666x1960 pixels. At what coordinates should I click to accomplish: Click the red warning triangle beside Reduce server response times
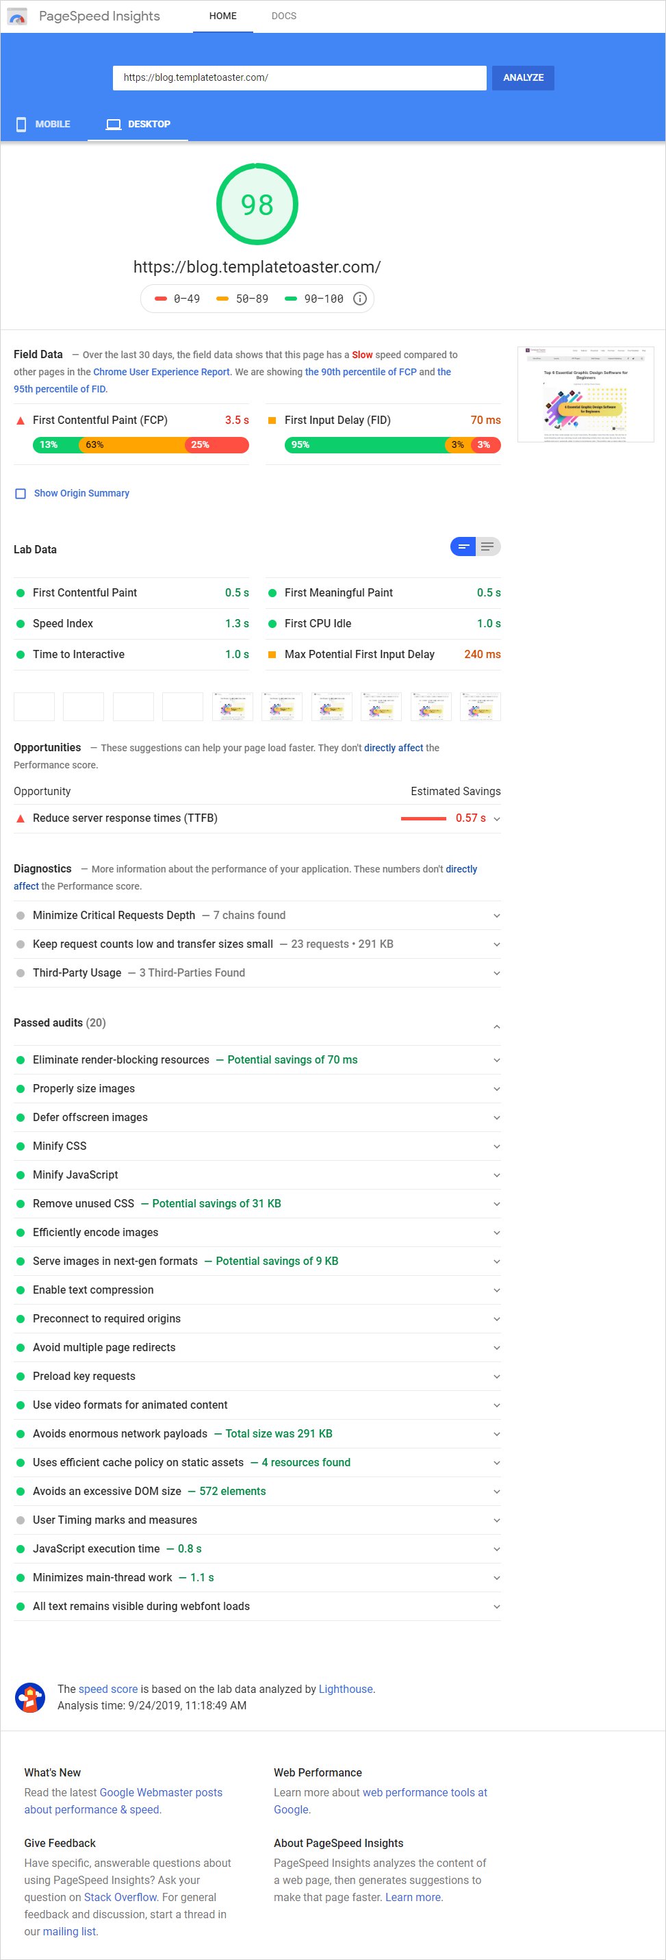coord(19,818)
